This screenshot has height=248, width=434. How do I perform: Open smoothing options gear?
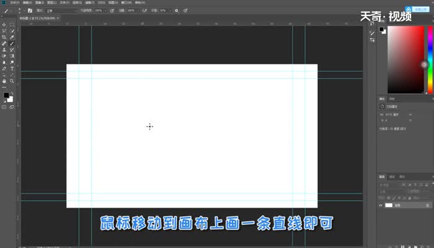click(x=177, y=11)
